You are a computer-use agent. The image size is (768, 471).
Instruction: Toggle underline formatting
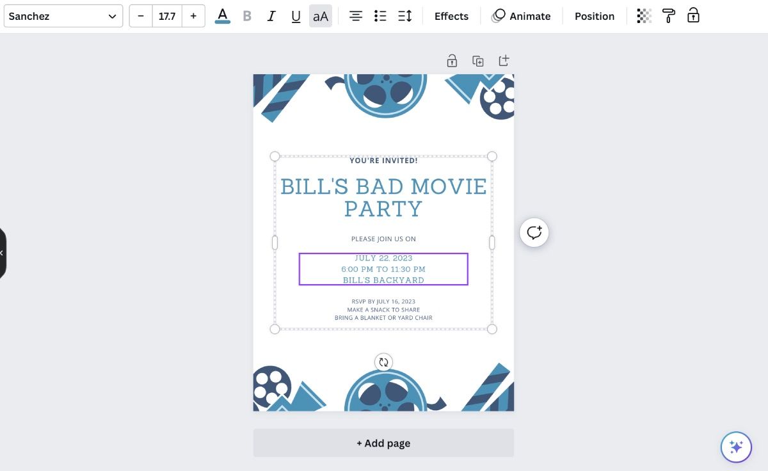click(296, 16)
